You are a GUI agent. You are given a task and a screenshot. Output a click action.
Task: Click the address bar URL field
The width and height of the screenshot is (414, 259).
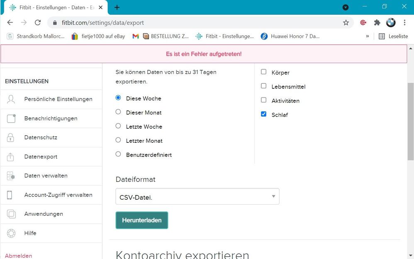pyautogui.click(x=201, y=23)
